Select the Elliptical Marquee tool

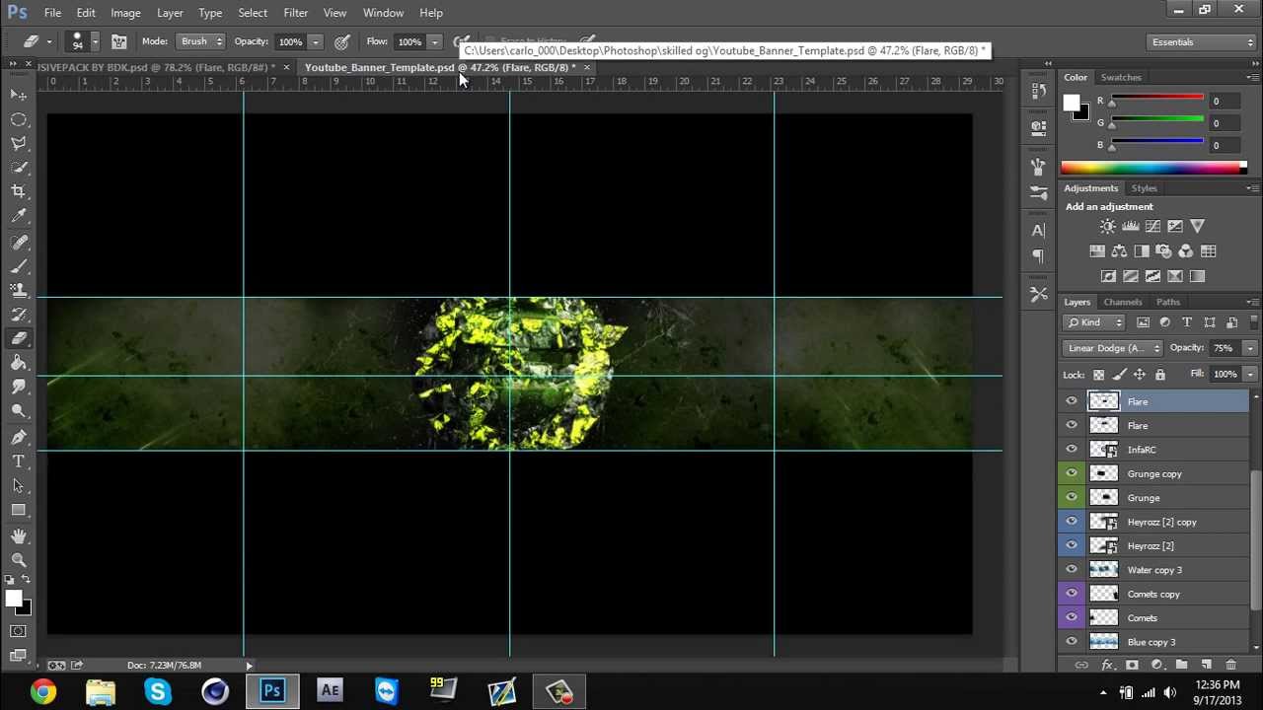click(x=19, y=119)
